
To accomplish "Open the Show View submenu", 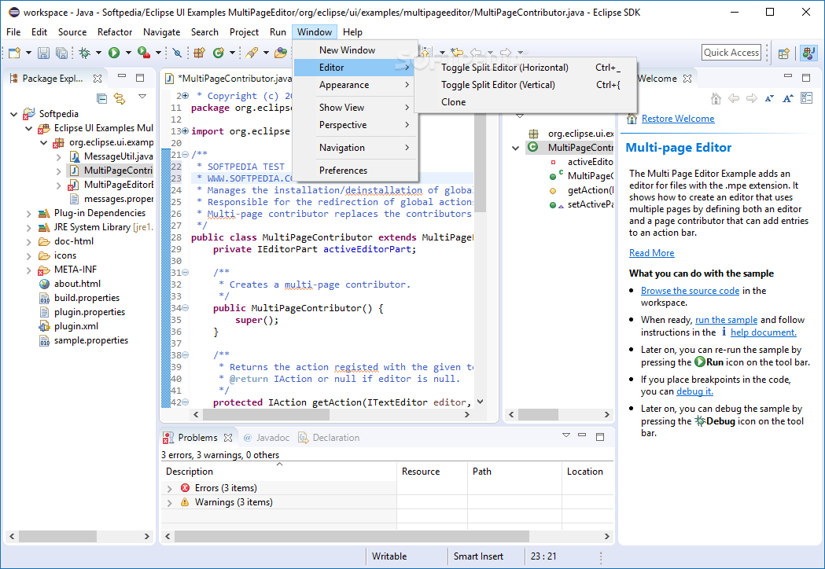I will click(355, 108).
